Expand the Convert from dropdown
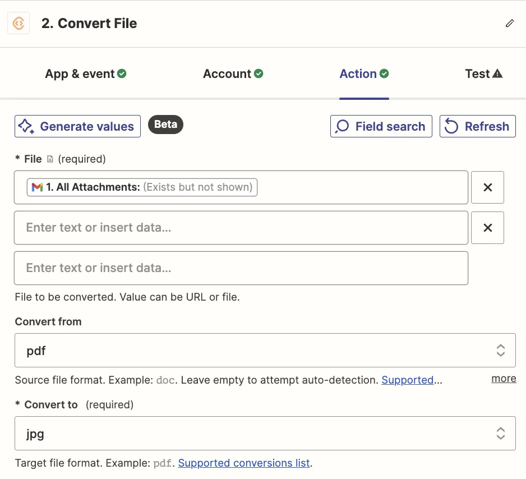Screen dimensions: 526x479 [265, 351]
